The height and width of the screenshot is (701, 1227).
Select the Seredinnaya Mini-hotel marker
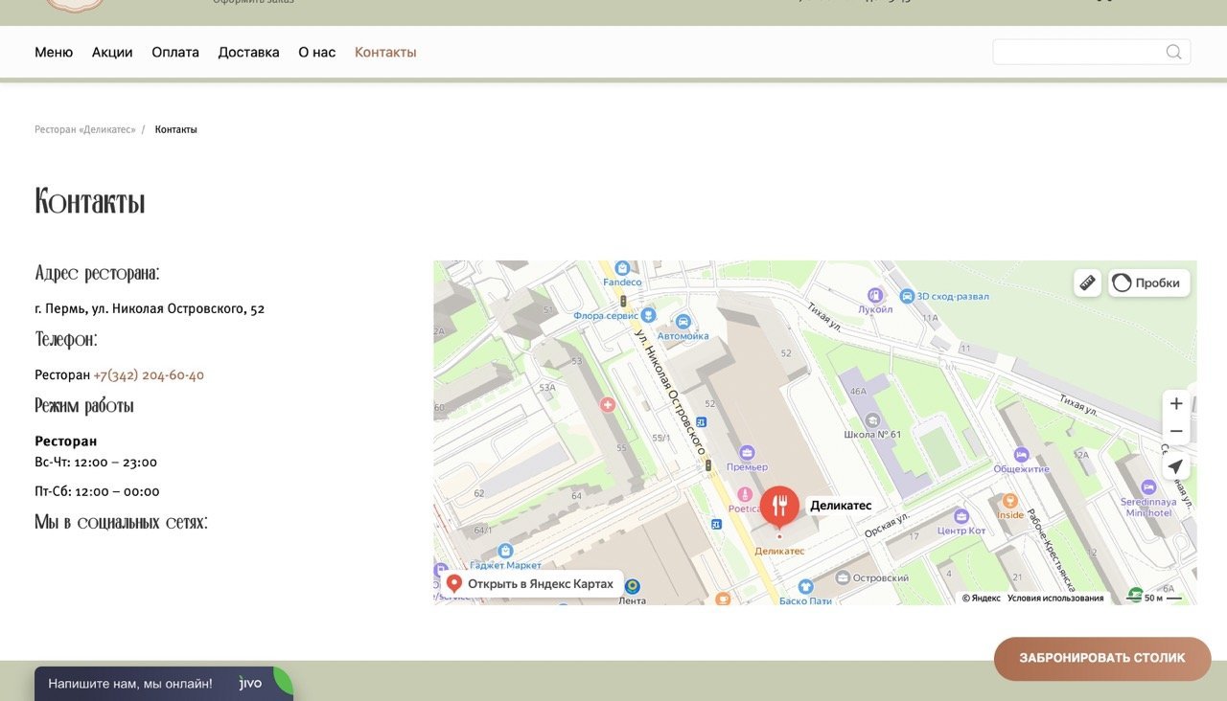click(x=1147, y=487)
